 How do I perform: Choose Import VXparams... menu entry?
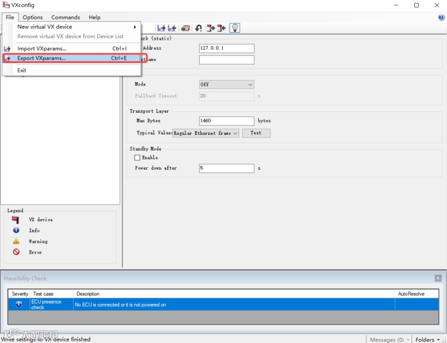click(x=72, y=49)
